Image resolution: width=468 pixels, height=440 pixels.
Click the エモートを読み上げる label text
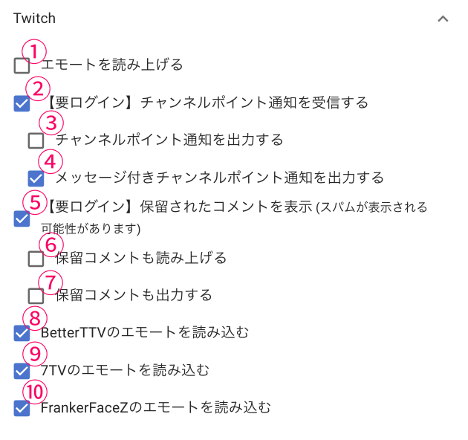coord(111,65)
